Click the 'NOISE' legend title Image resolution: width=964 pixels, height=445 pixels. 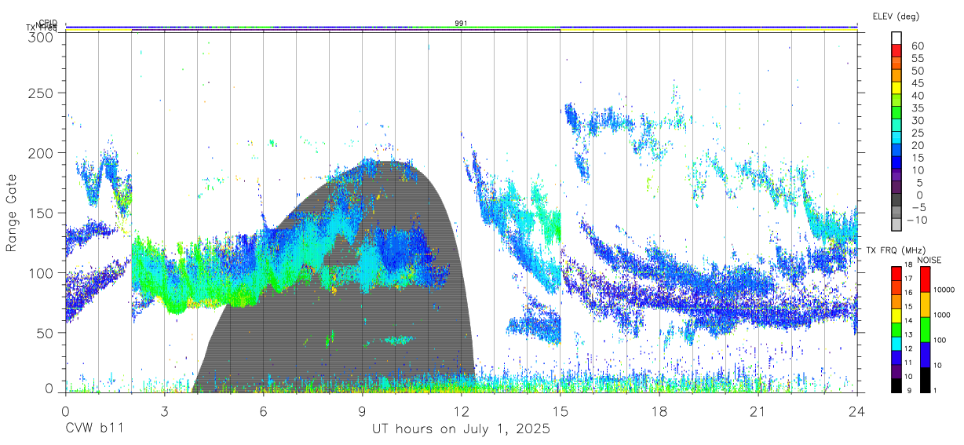pyautogui.click(x=929, y=260)
